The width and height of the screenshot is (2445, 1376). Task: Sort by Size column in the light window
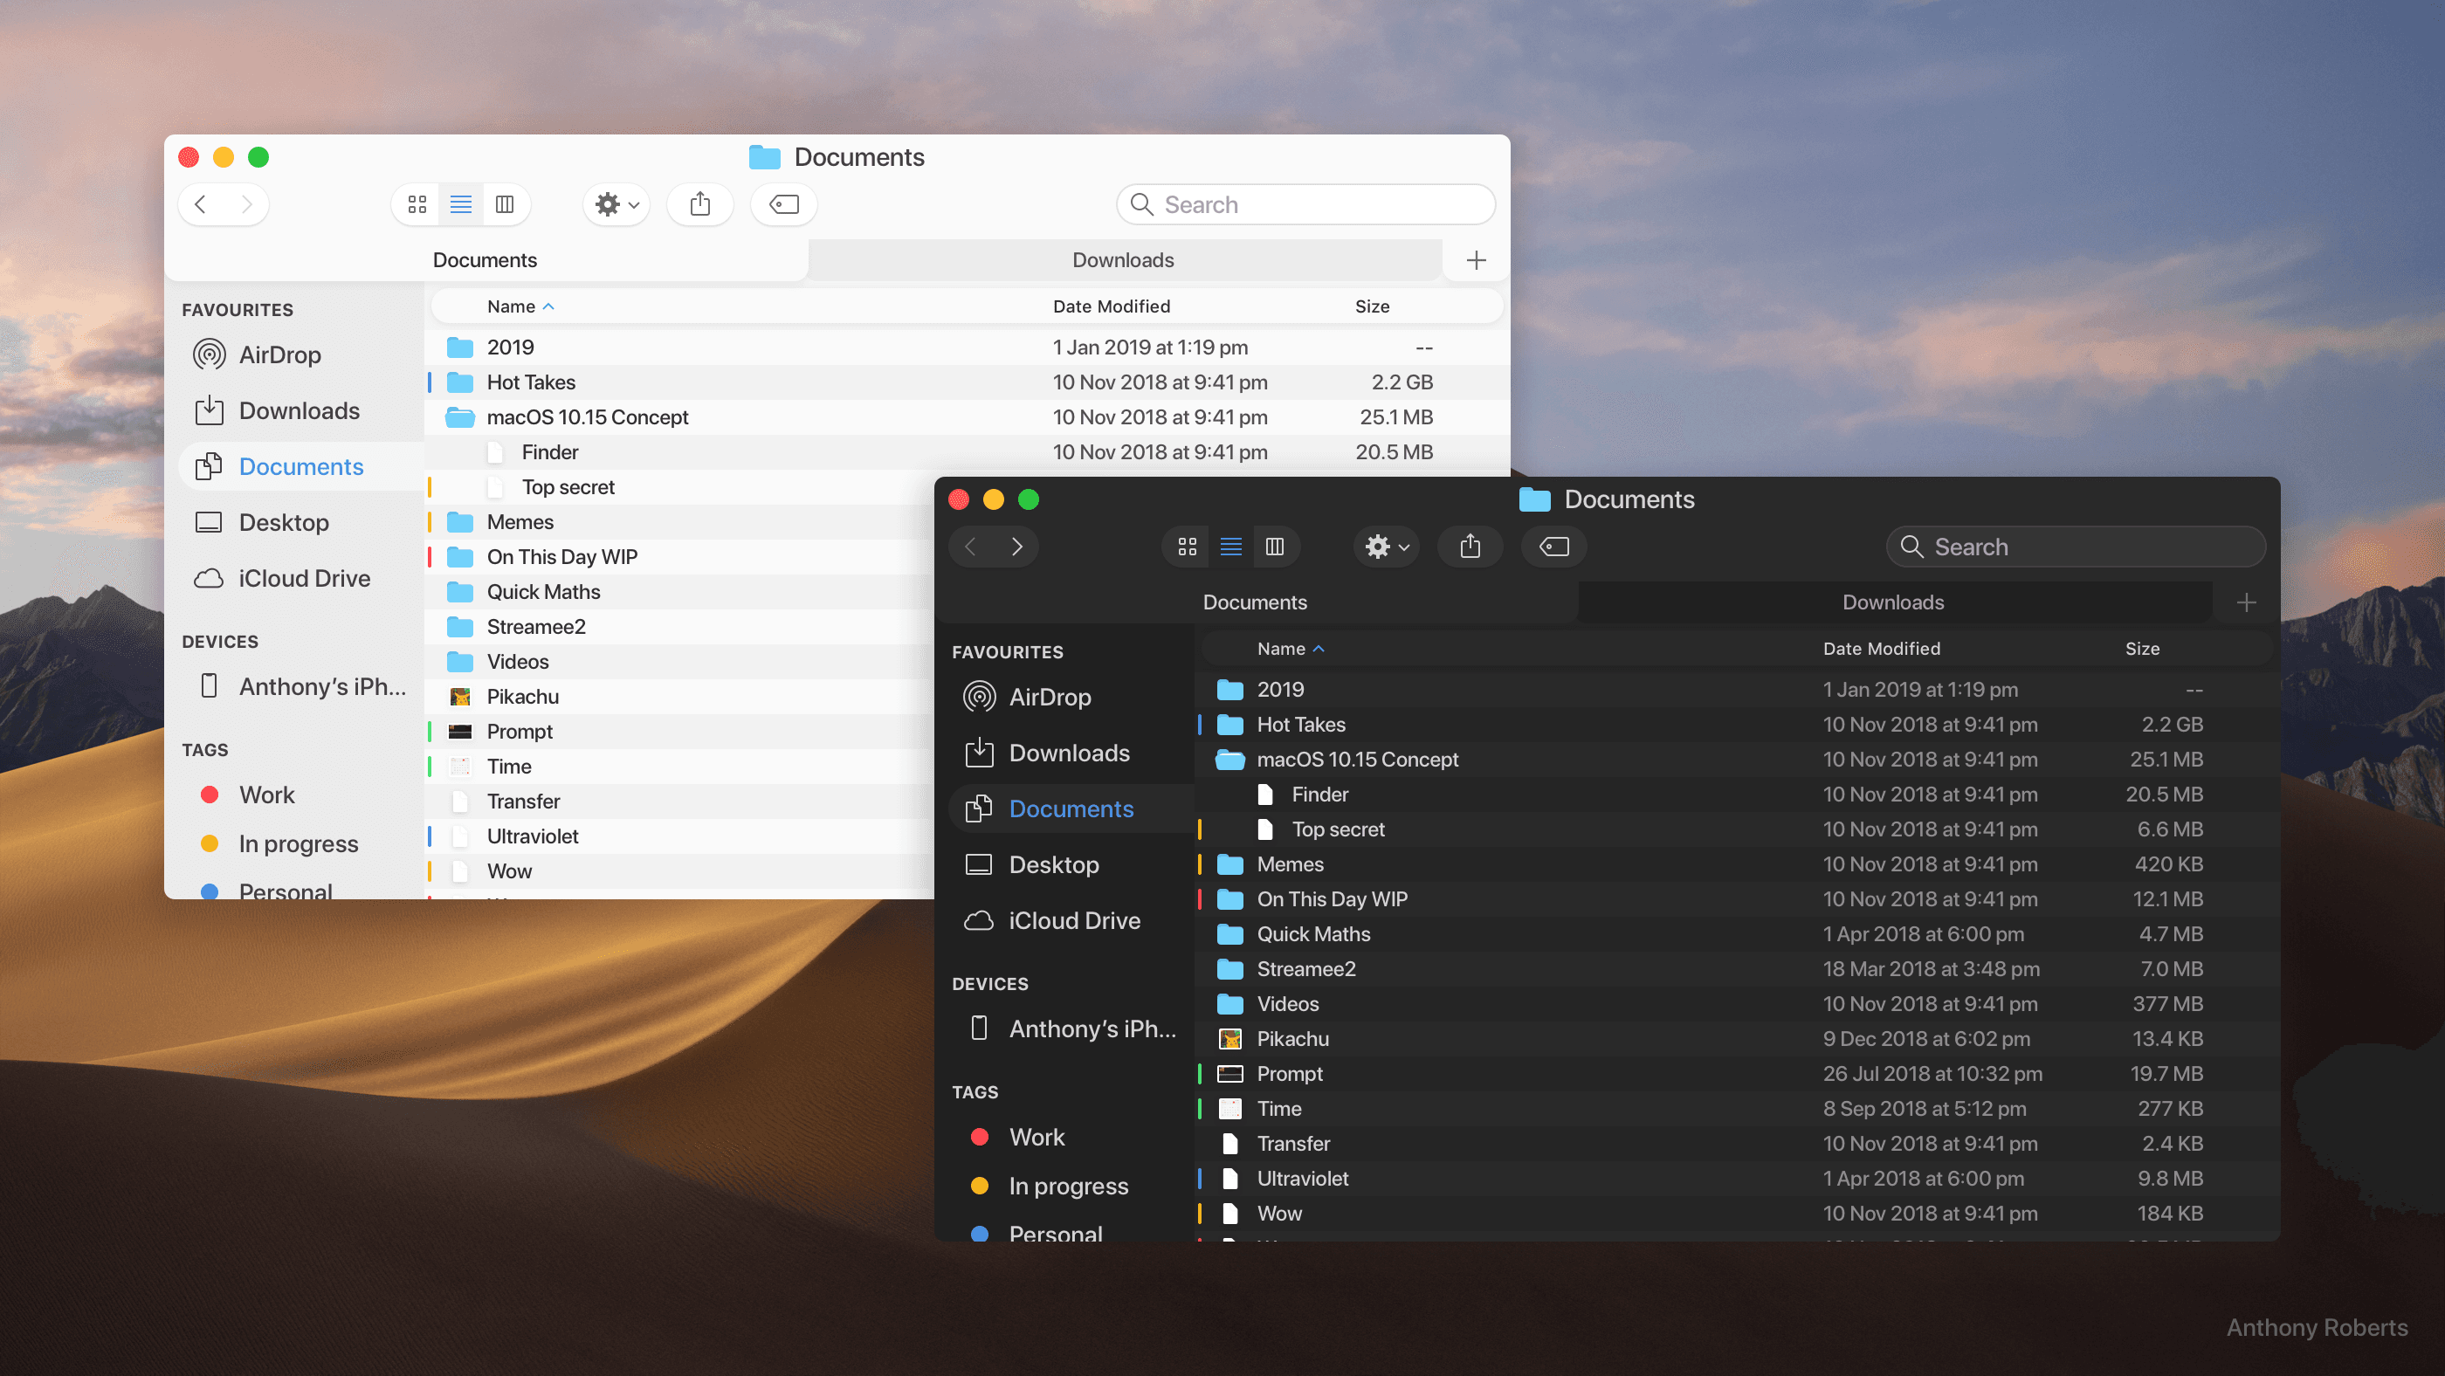pyautogui.click(x=1373, y=306)
